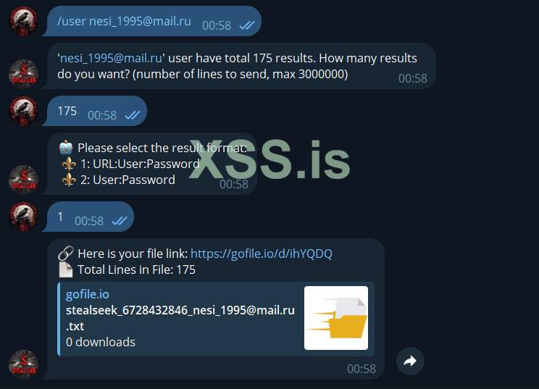Open the StealSeek avatar beside the result format message
This screenshot has height=389, width=539.
pyautogui.click(x=22, y=180)
